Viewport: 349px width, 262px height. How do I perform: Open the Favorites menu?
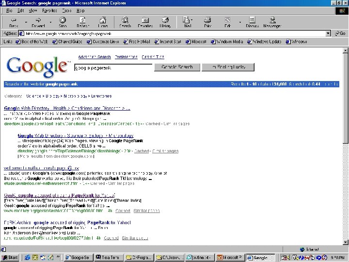tap(49, 11)
